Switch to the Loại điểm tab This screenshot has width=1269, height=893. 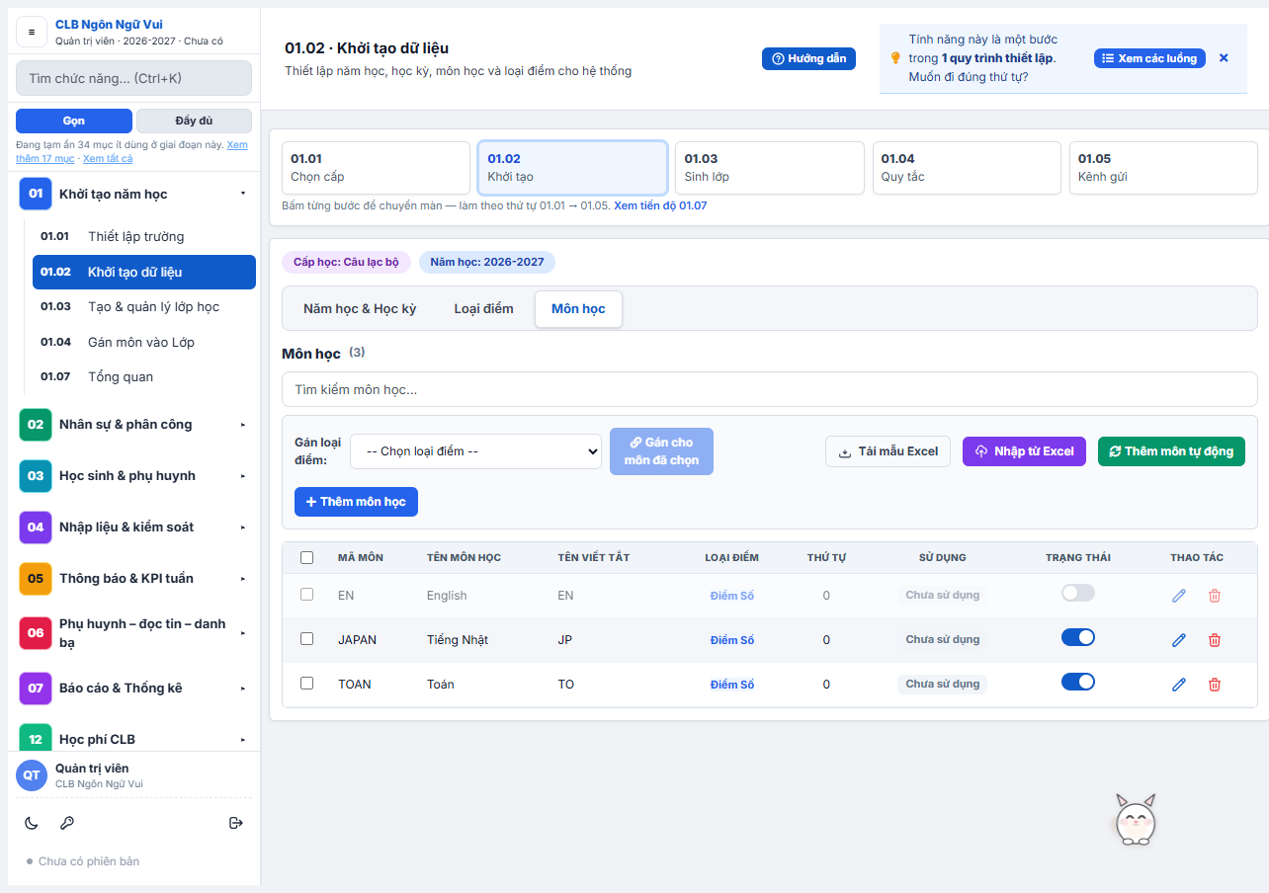click(x=483, y=309)
